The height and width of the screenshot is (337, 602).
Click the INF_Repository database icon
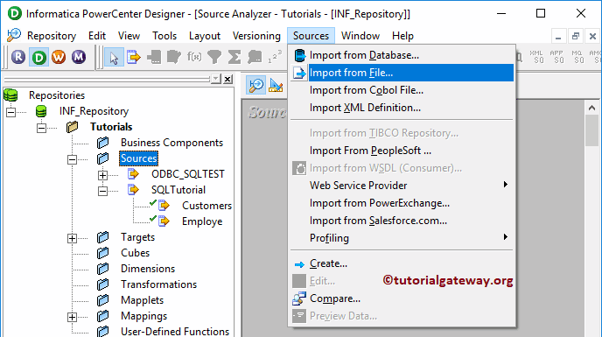pyautogui.click(x=41, y=111)
